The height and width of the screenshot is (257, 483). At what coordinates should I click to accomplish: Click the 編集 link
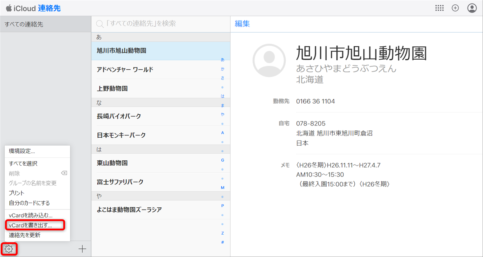[242, 24]
